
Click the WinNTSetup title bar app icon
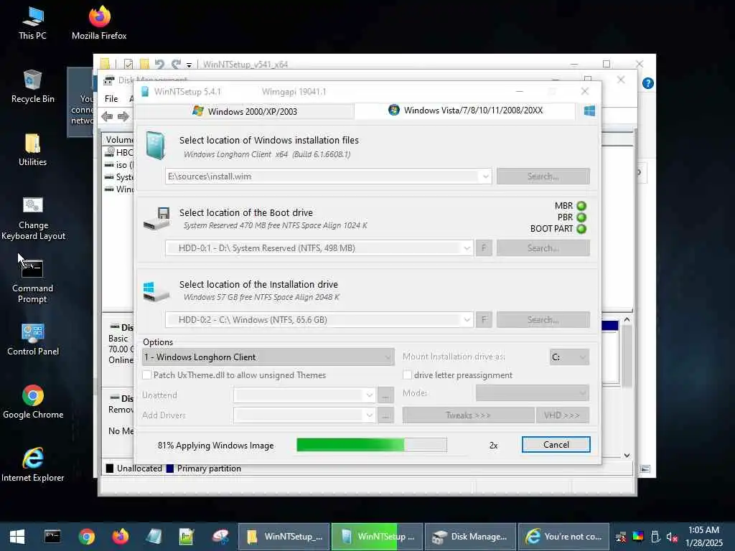point(145,91)
